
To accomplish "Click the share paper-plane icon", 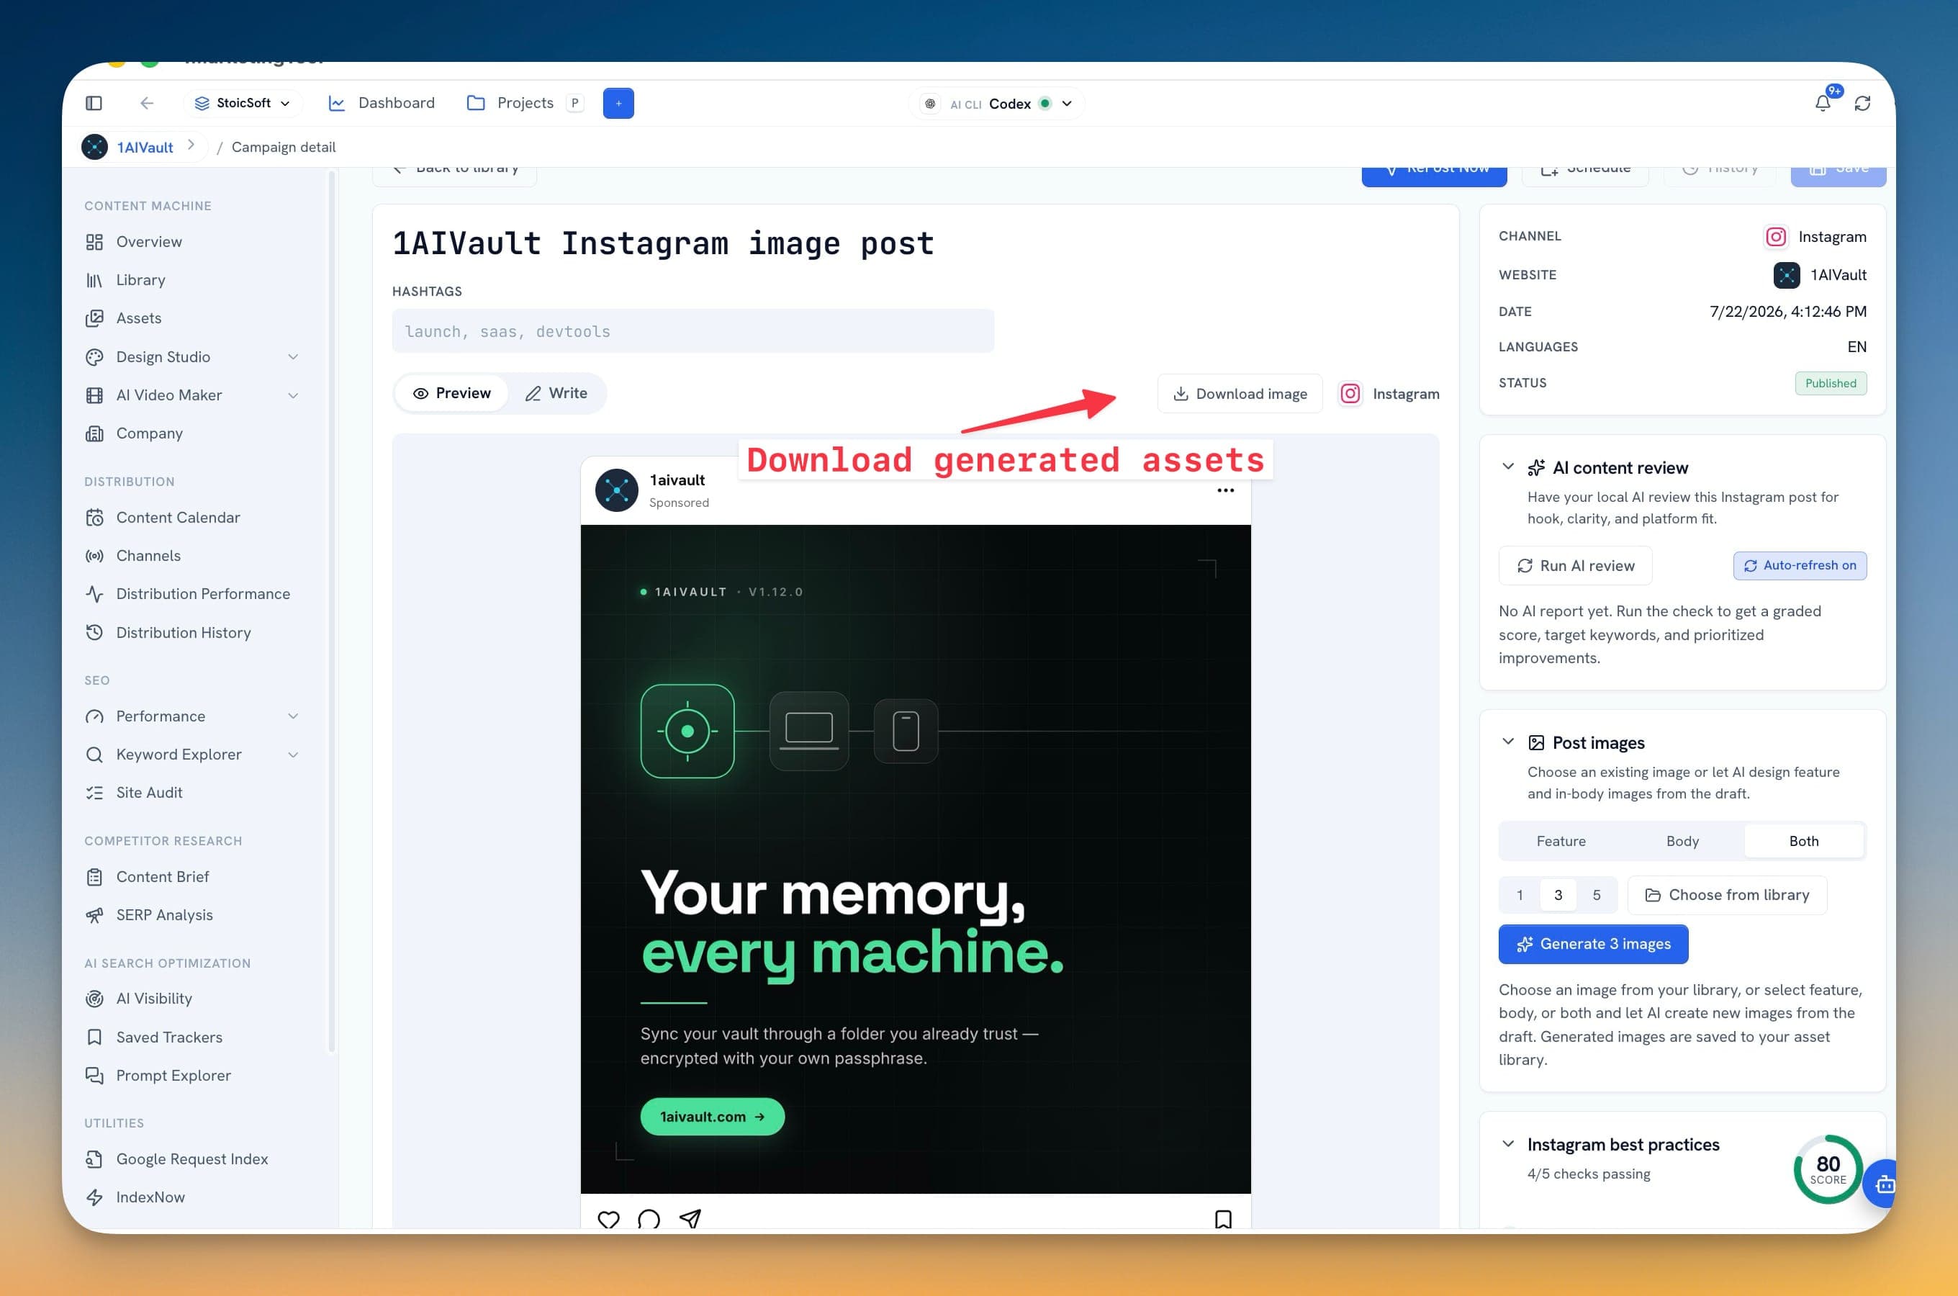I will click(690, 1219).
